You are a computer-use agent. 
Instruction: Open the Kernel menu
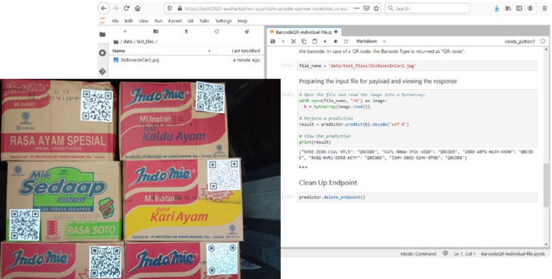pos(175,21)
